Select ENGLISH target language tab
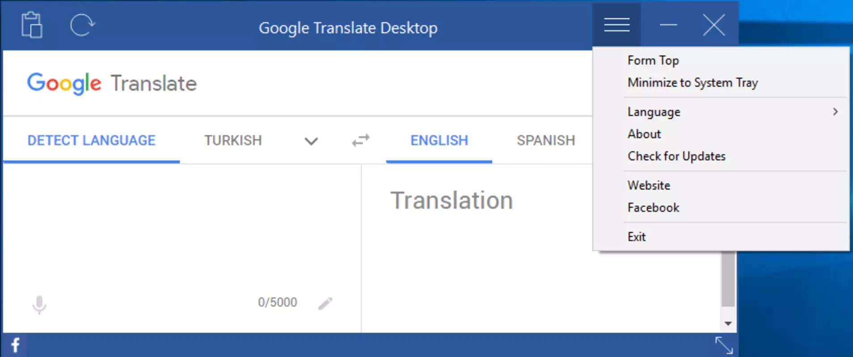853x357 pixels. (439, 141)
